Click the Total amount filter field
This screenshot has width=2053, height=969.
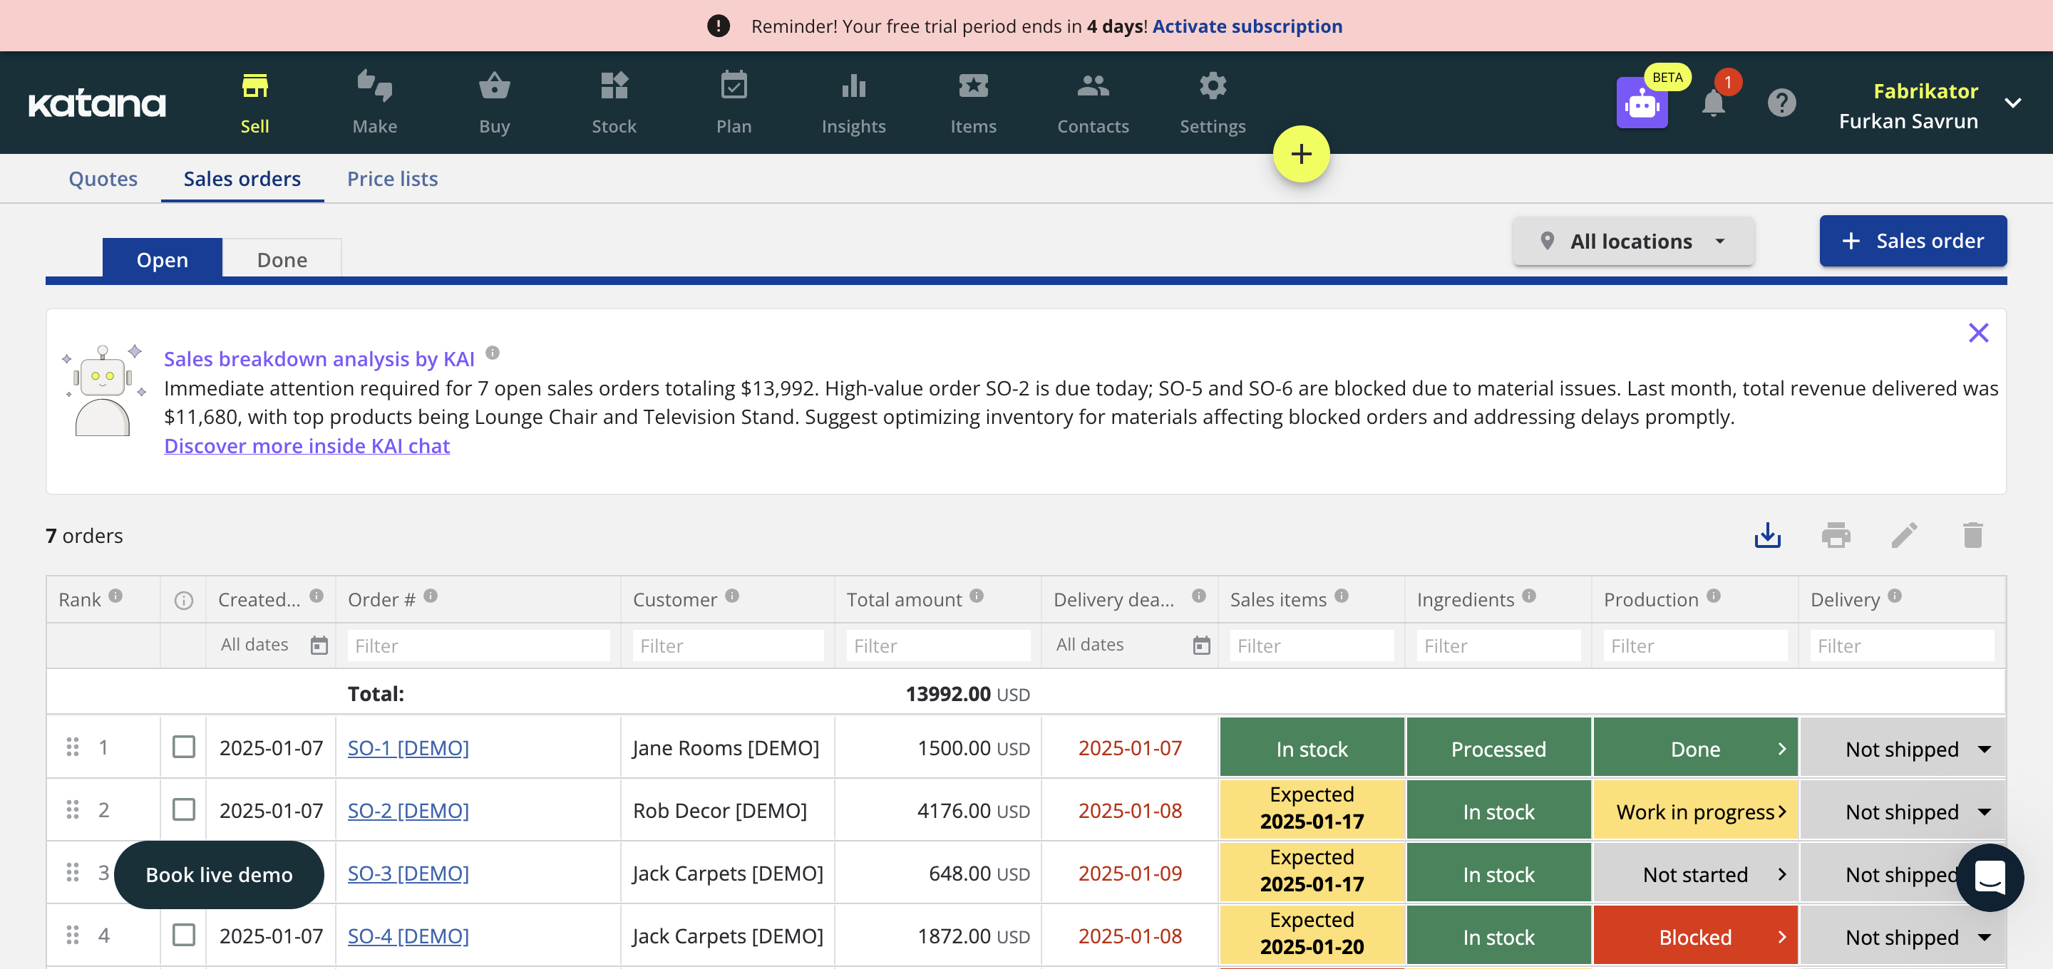pyautogui.click(x=938, y=646)
